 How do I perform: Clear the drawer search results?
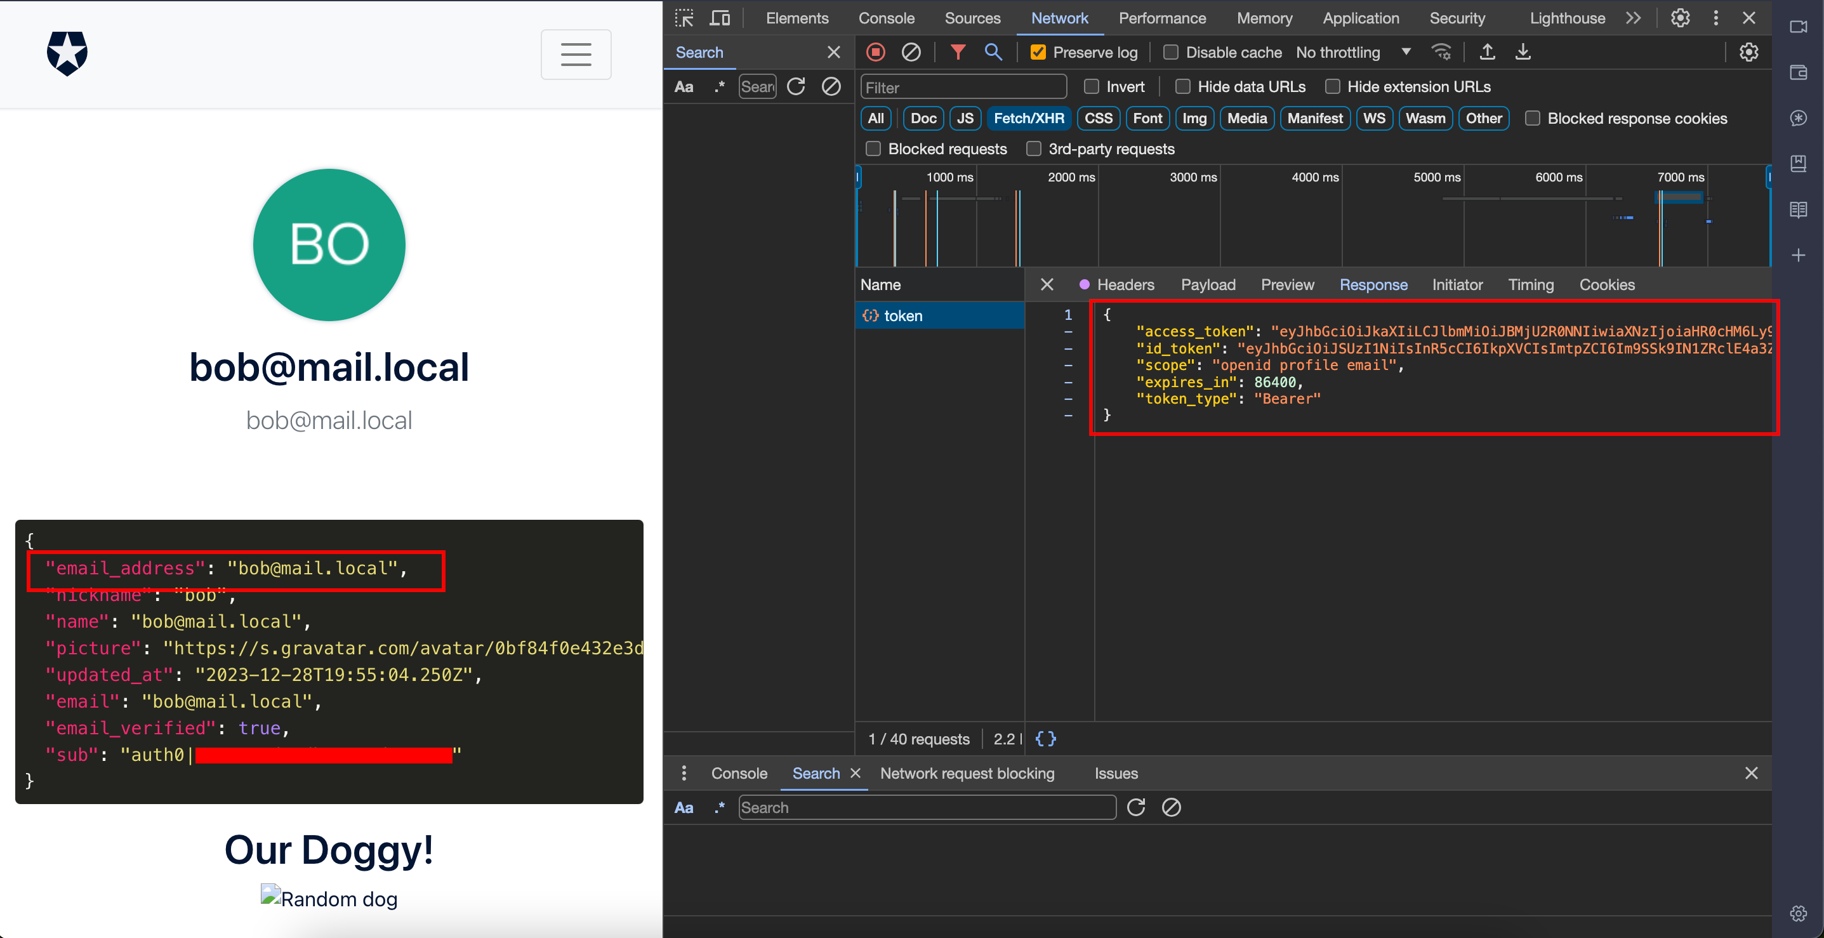click(1171, 808)
